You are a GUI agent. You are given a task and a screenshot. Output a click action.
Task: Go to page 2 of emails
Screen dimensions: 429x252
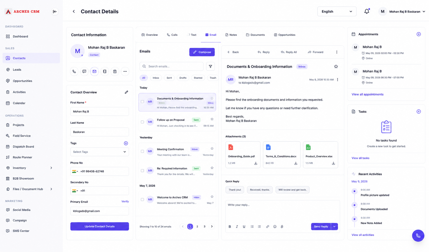click(x=197, y=227)
